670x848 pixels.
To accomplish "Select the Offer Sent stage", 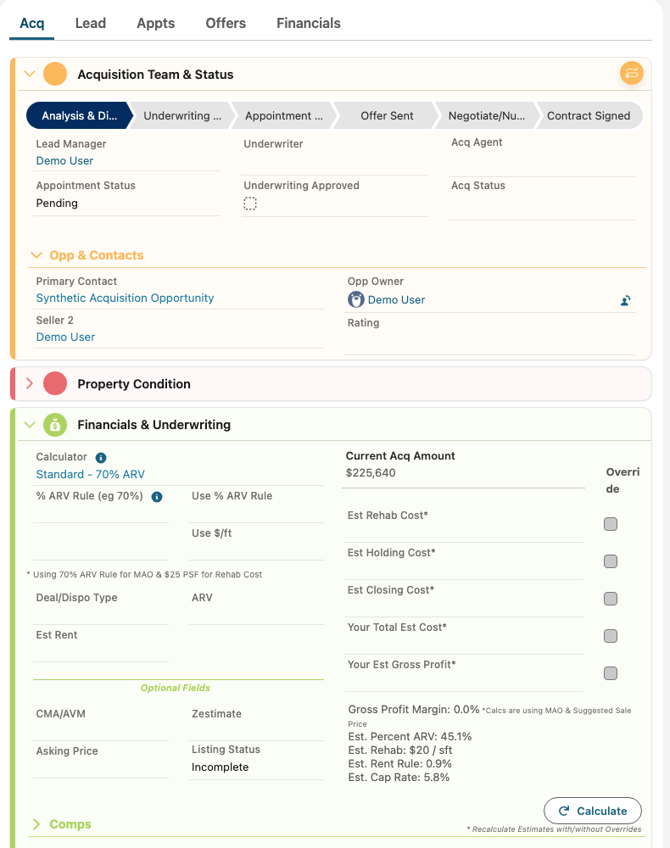I will click(x=387, y=115).
